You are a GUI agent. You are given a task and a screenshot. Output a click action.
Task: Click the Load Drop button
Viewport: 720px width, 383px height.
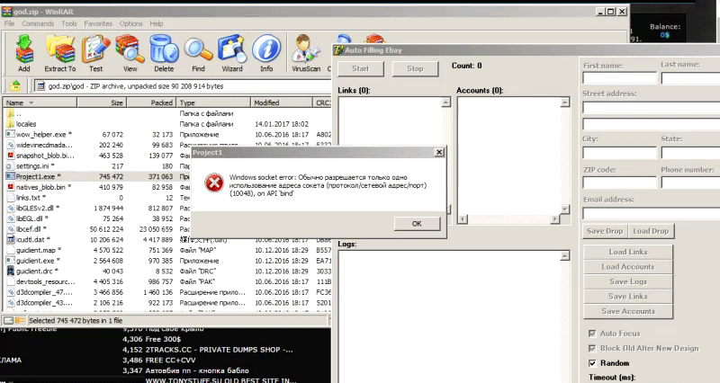point(651,231)
